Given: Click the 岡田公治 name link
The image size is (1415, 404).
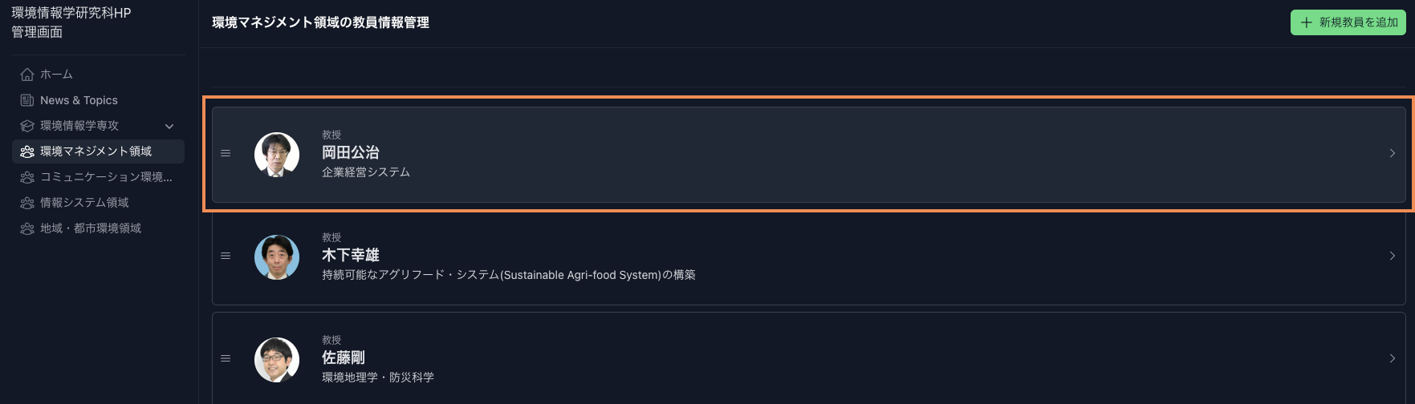Looking at the screenshot, I should tap(351, 152).
